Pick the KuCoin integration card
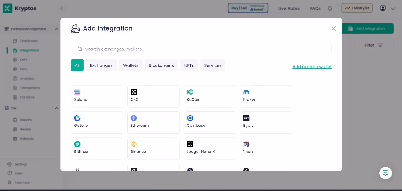Screen dimensions: 402x191 [x=210, y=96]
